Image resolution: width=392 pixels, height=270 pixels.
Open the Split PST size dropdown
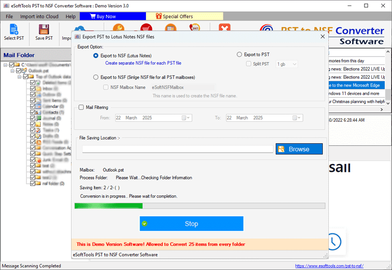click(x=294, y=64)
